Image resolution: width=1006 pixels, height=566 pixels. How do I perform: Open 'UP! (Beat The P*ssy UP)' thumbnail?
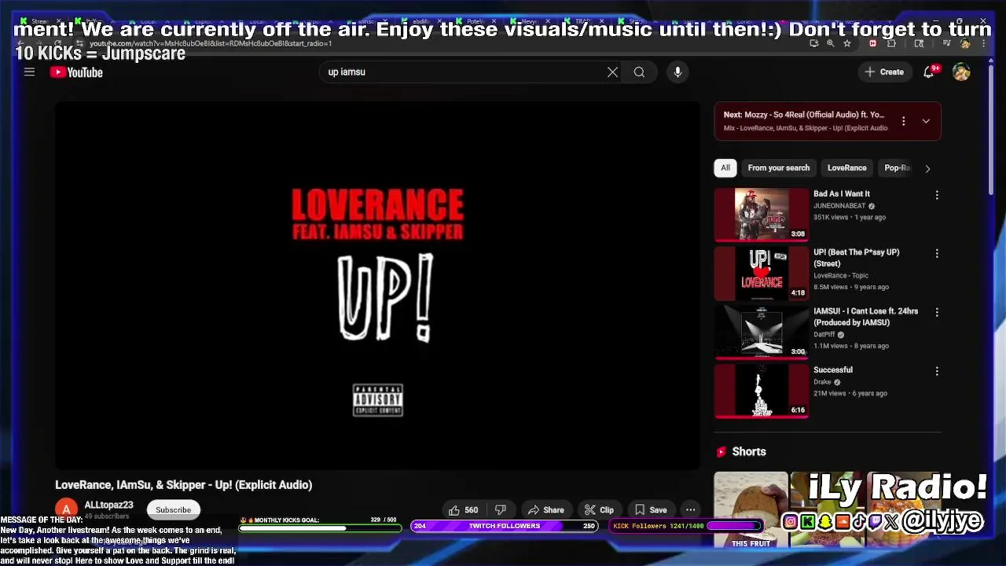(761, 273)
